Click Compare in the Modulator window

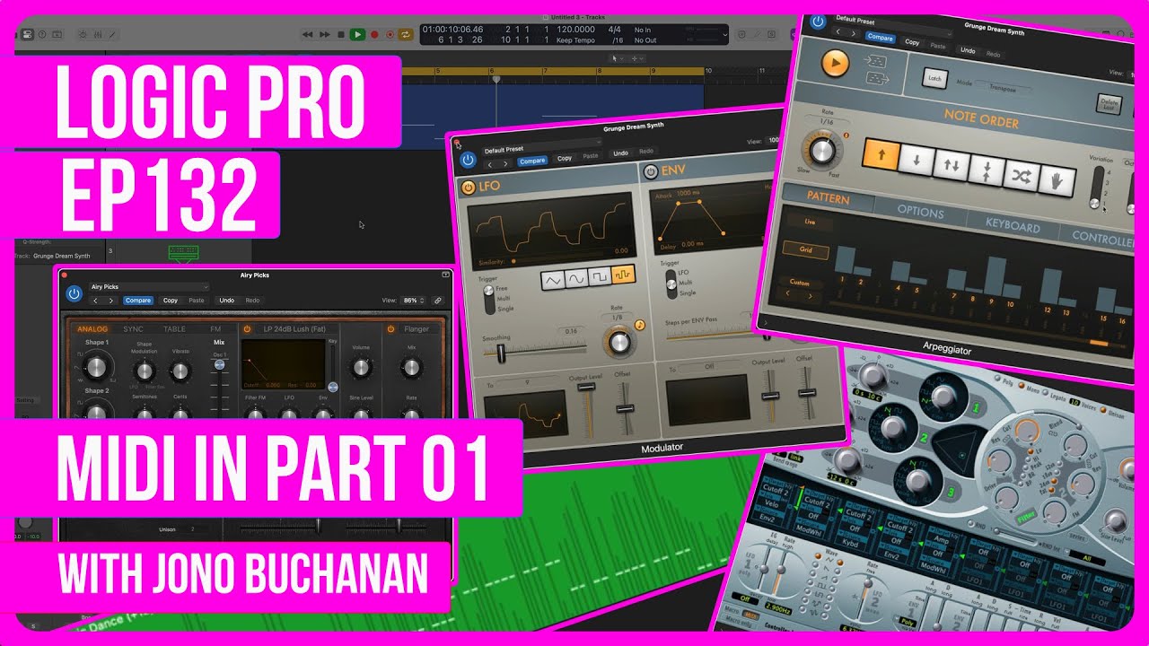(x=531, y=161)
